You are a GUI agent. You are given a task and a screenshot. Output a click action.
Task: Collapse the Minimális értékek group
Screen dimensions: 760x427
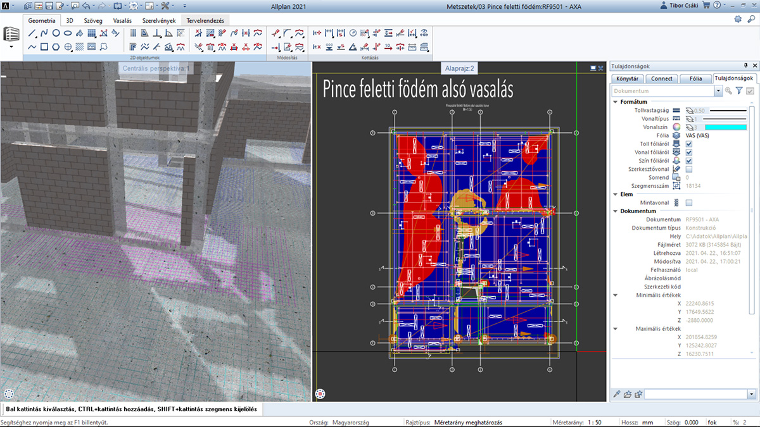pyautogui.click(x=615, y=295)
